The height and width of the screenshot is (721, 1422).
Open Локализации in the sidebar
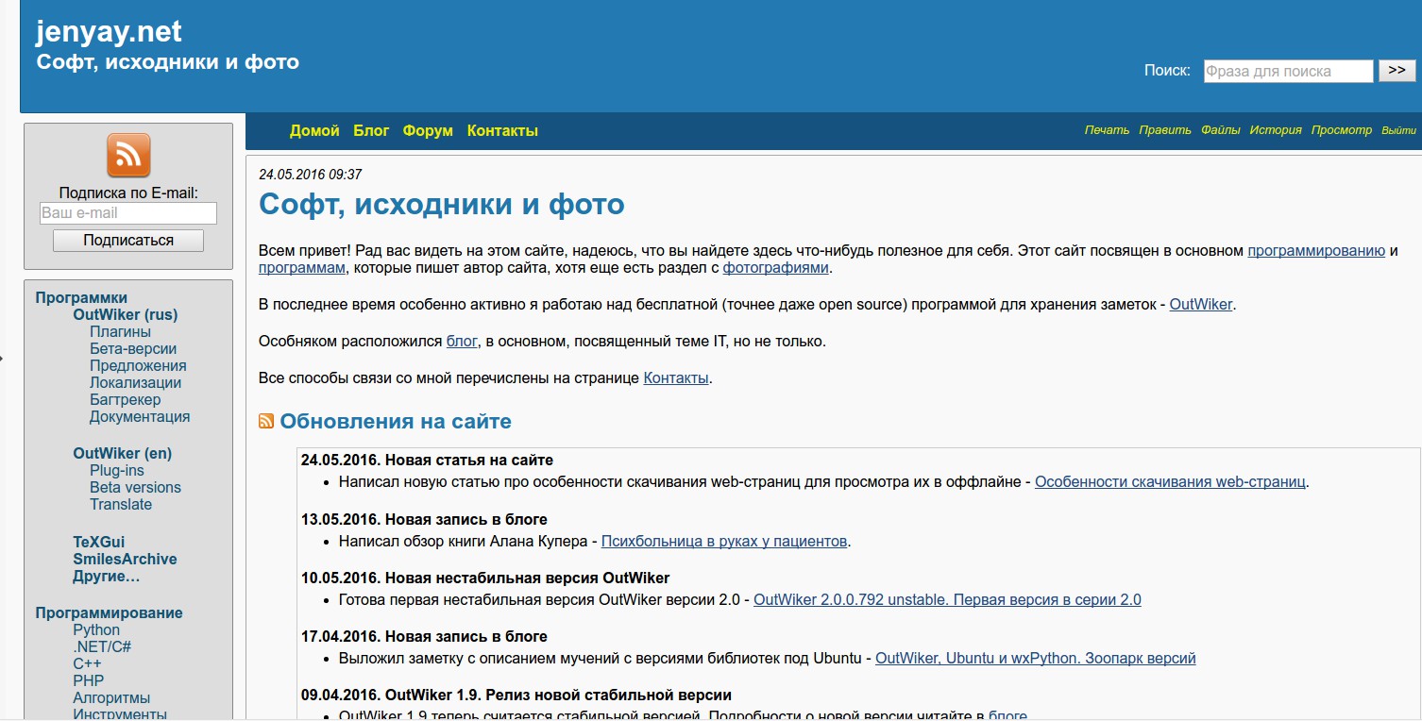[135, 383]
